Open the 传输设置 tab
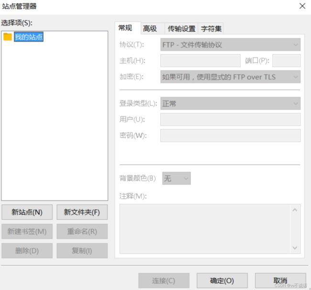Image resolution: width=311 pixels, height=290 pixels. point(181,29)
